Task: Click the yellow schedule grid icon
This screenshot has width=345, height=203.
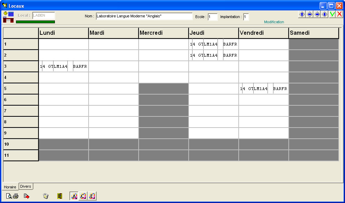Action: click(60, 196)
